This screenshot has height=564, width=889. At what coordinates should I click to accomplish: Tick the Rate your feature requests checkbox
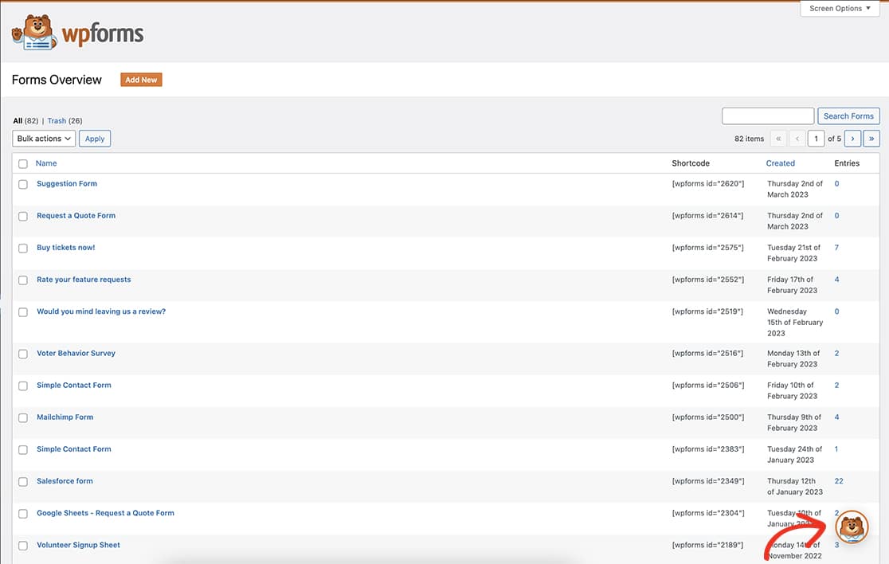coord(22,280)
